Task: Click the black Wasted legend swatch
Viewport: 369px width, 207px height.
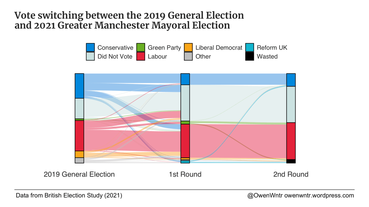Action: point(250,56)
